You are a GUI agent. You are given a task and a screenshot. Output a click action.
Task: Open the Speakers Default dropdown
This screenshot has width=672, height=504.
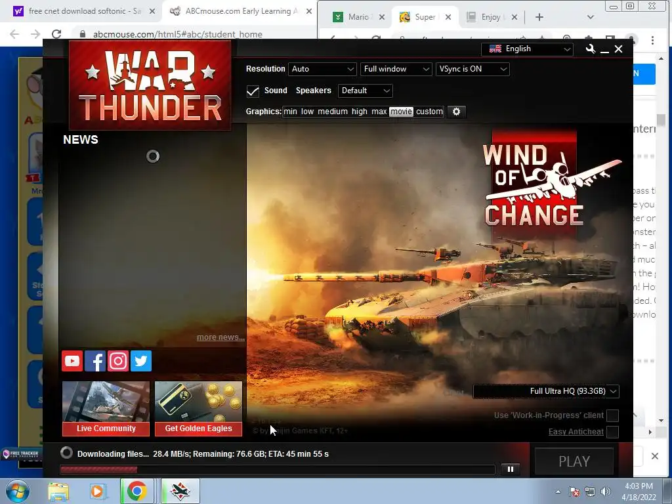point(365,91)
